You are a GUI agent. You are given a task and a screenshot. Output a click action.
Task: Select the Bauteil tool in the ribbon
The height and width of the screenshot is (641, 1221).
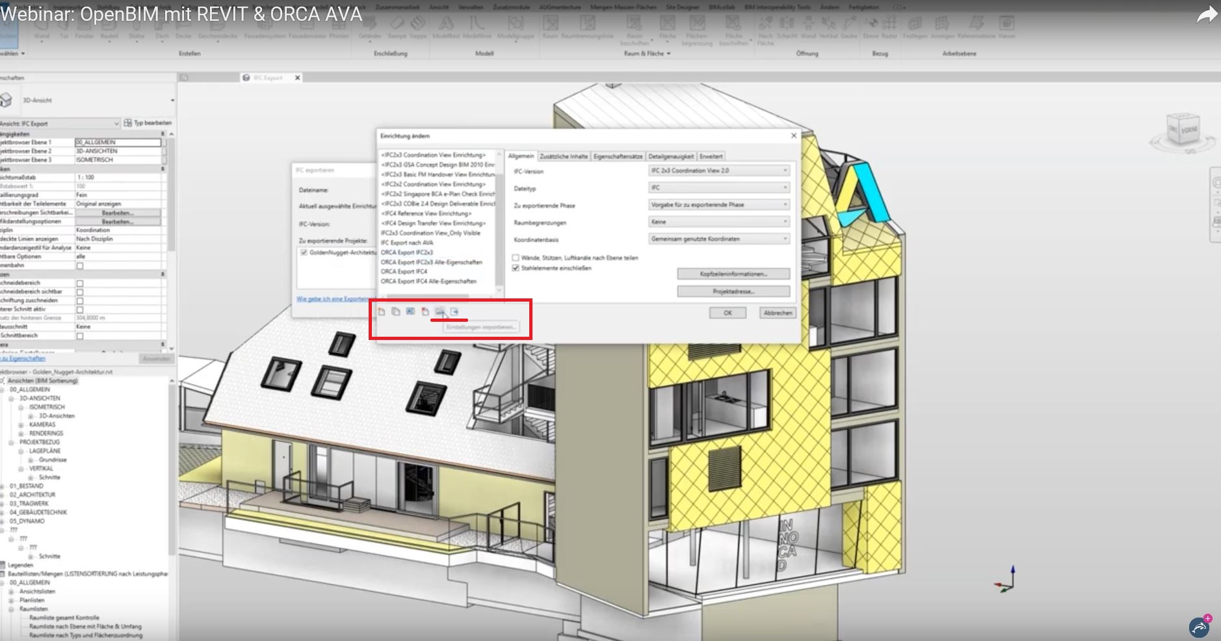click(x=109, y=28)
